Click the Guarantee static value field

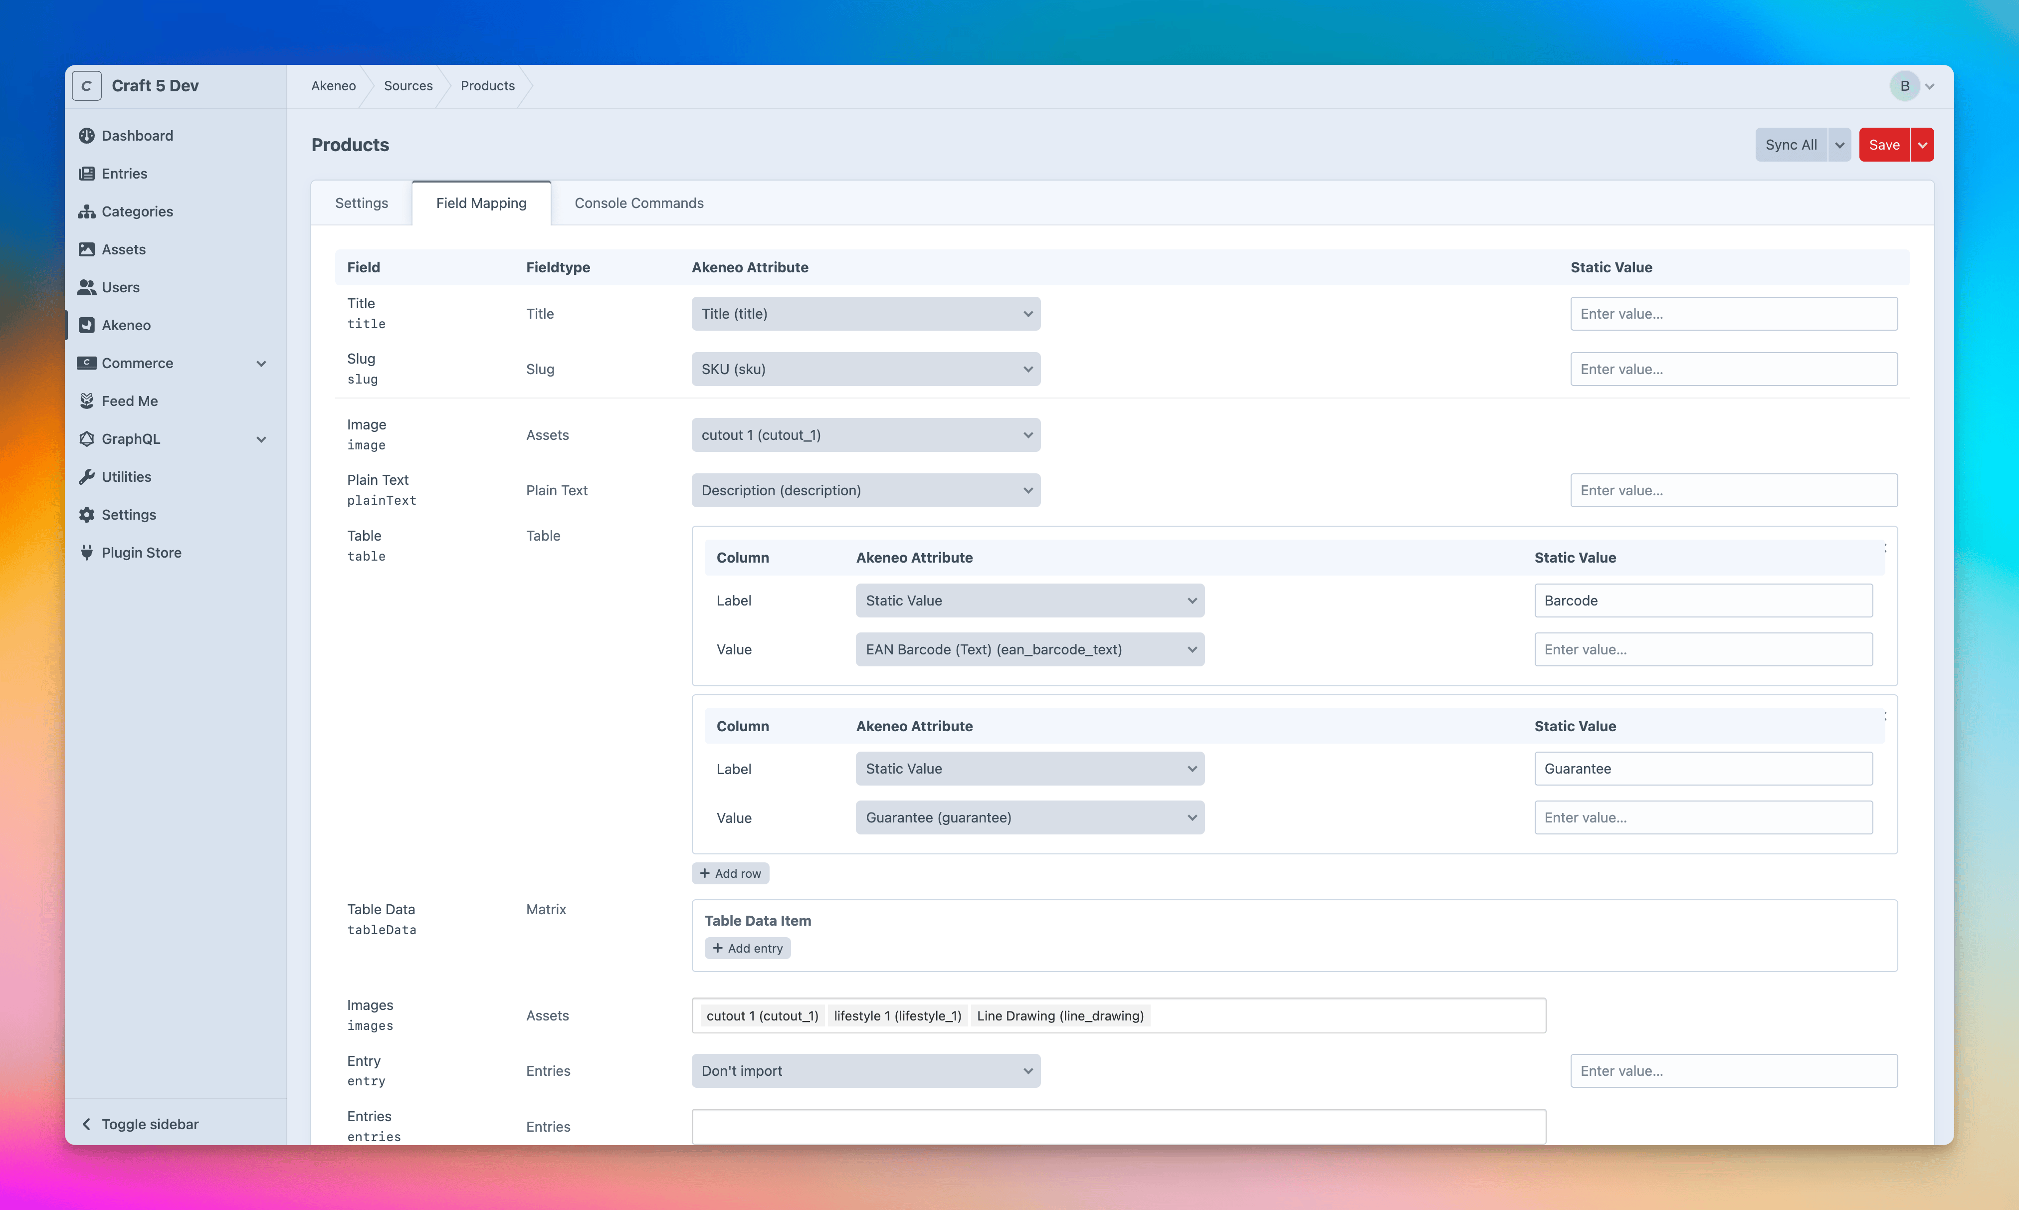(x=1703, y=769)
